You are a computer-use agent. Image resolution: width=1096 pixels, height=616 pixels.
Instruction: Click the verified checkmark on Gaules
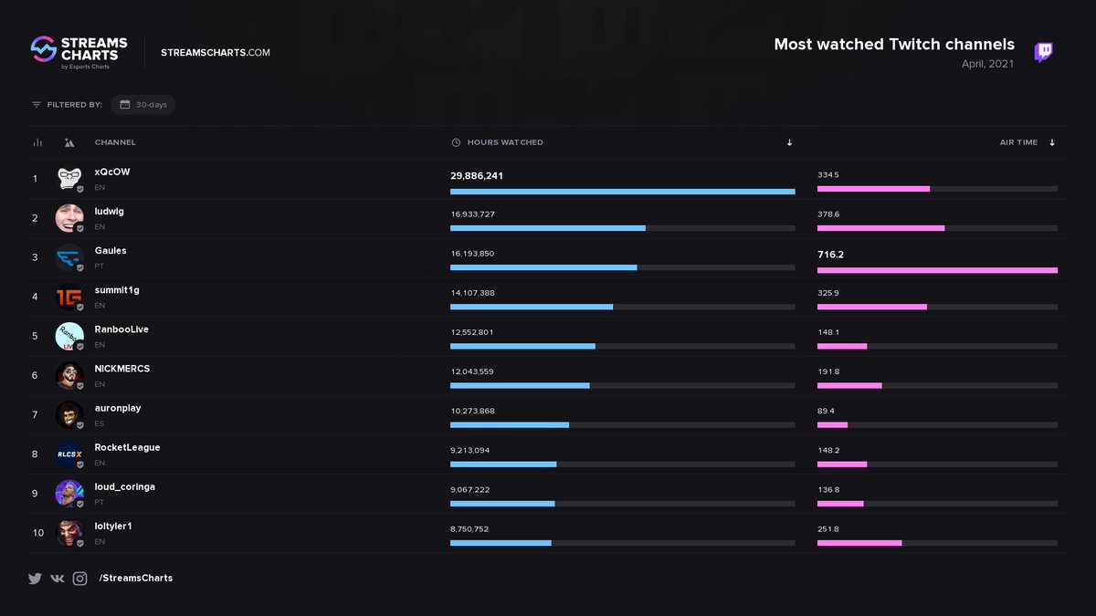(79, 267)
